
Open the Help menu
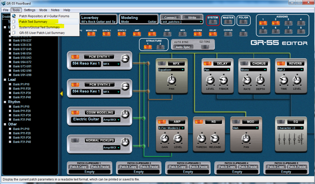pos(67,10)
